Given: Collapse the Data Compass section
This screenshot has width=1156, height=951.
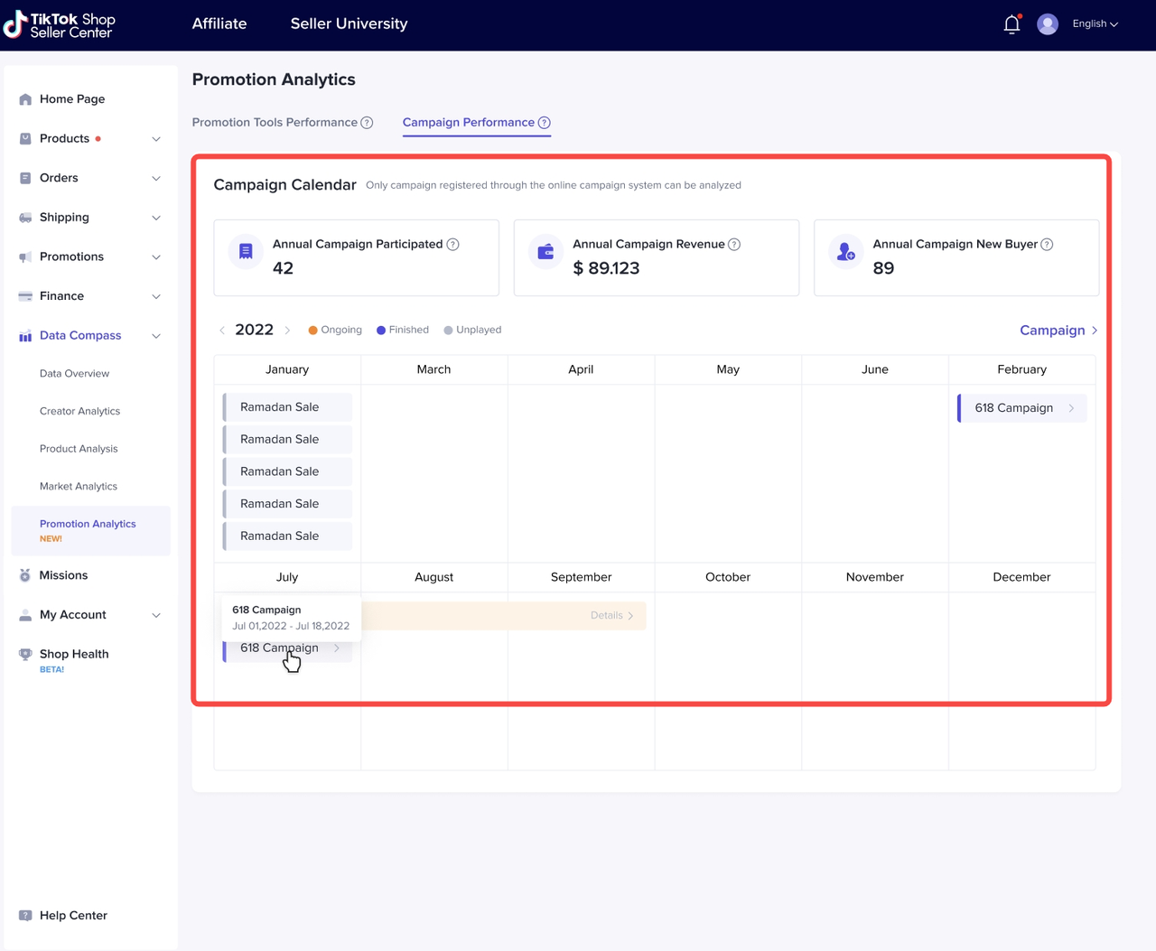Looking at the screenshot, I should tap(155, 336).
